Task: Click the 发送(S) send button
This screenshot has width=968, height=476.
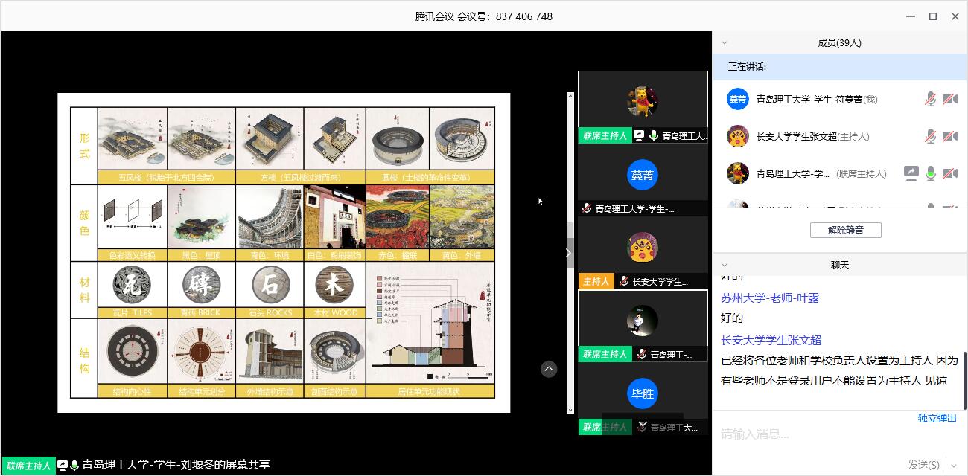Action: [923, 465]
